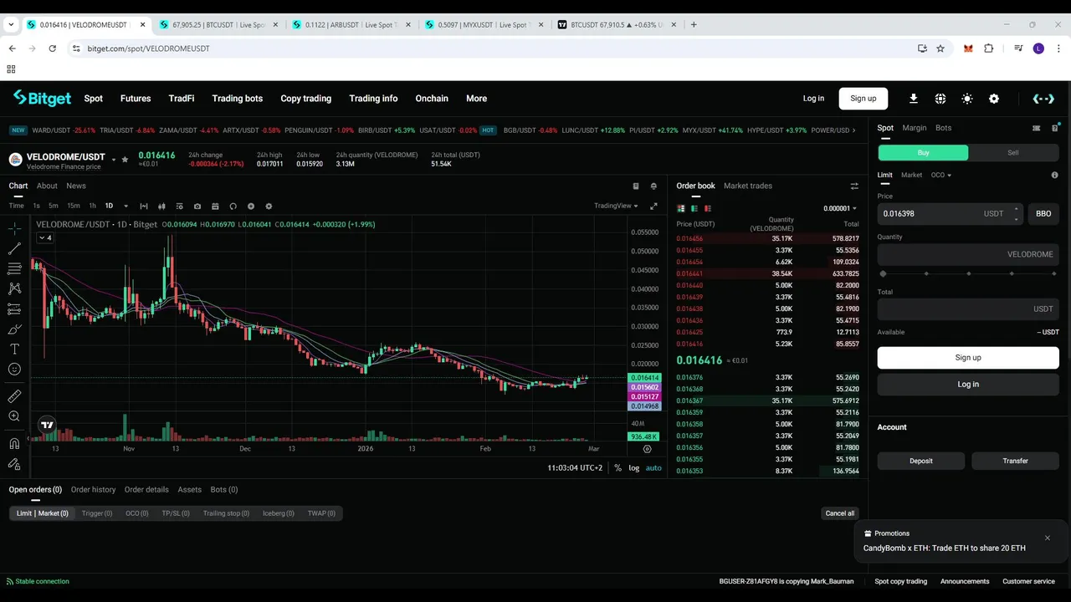
Task: Switch theme using the sun icon
Action: point(967,99)
